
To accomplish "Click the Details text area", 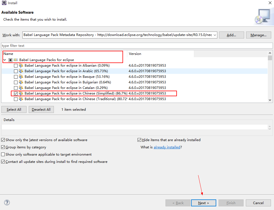I will pyautogui.click(x=134, y=127).
